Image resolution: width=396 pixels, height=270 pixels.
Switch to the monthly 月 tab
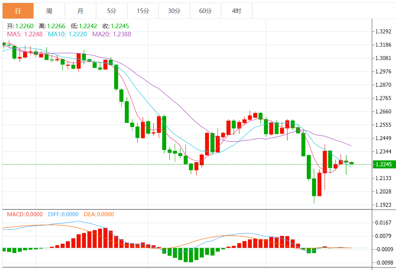click(x=80, y=11)
